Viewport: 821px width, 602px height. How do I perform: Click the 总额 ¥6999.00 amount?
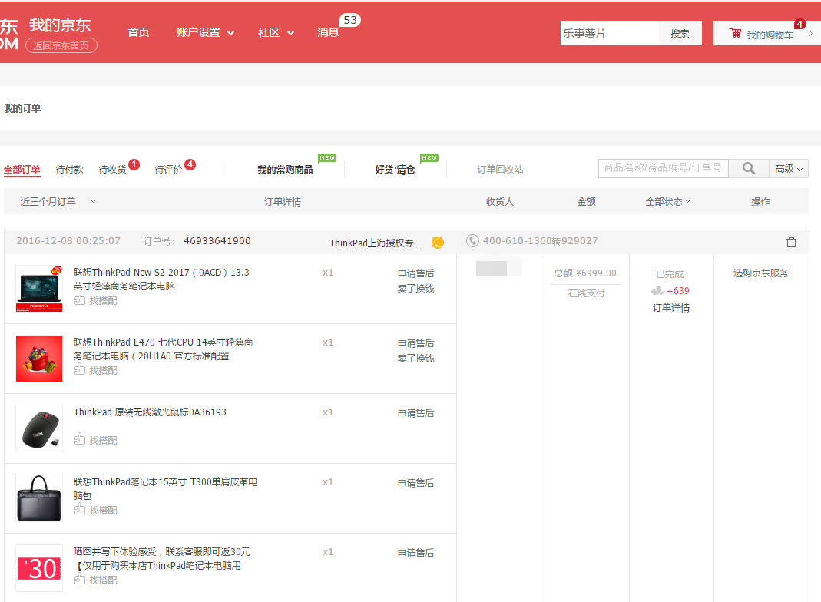(586, 273)
